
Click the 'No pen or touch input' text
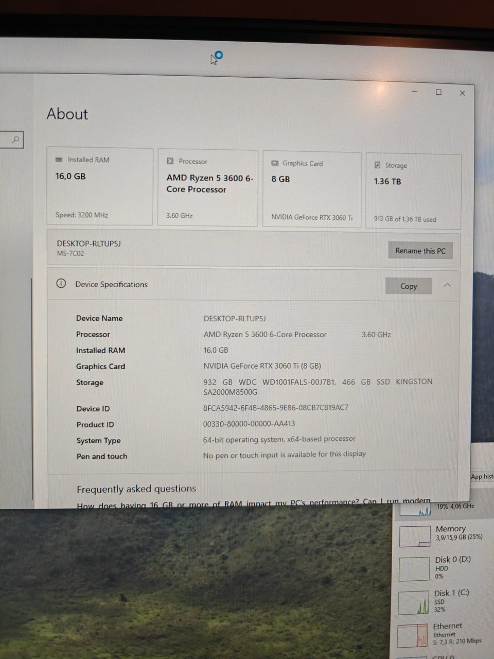click(285, 455)
